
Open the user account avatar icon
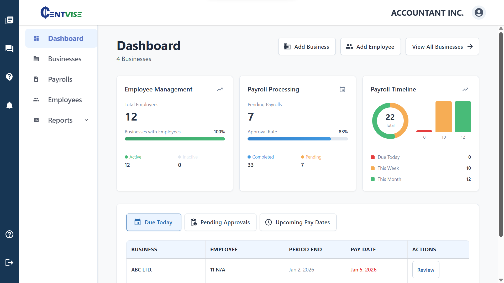(x=479, y=13)
